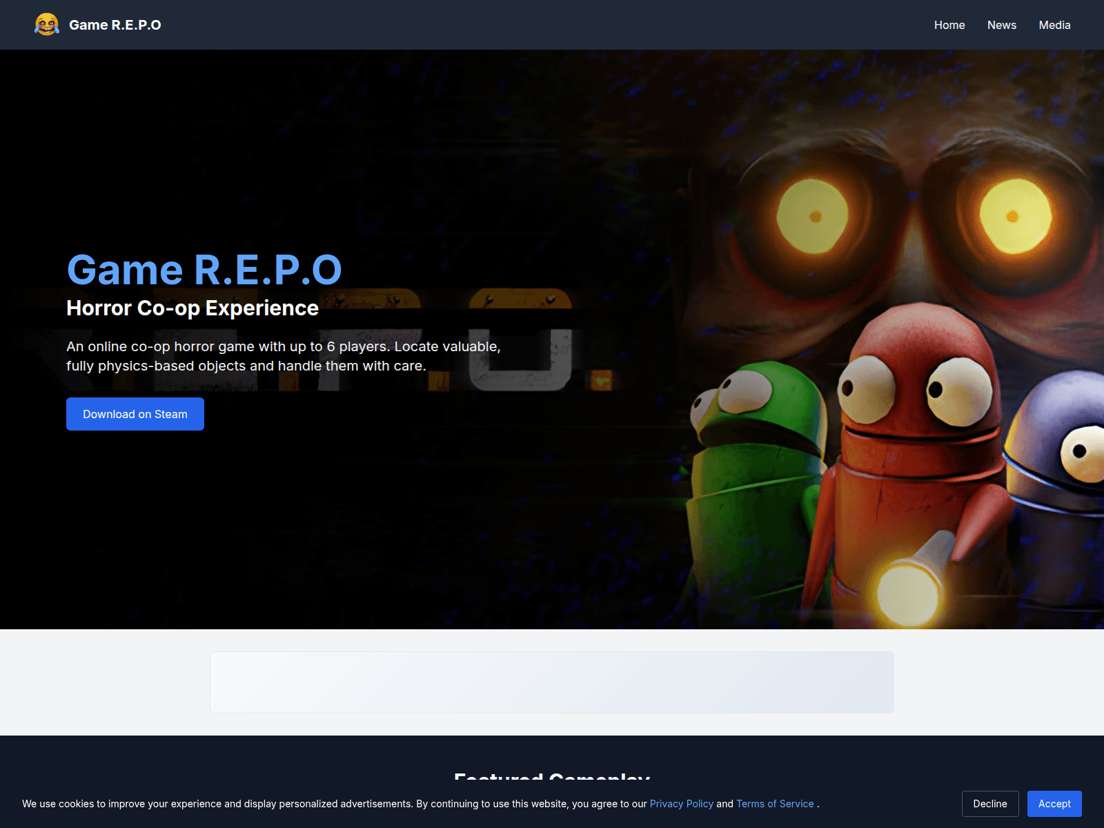Click the Horror Co-op Experience subtitle

coord(193,308)
